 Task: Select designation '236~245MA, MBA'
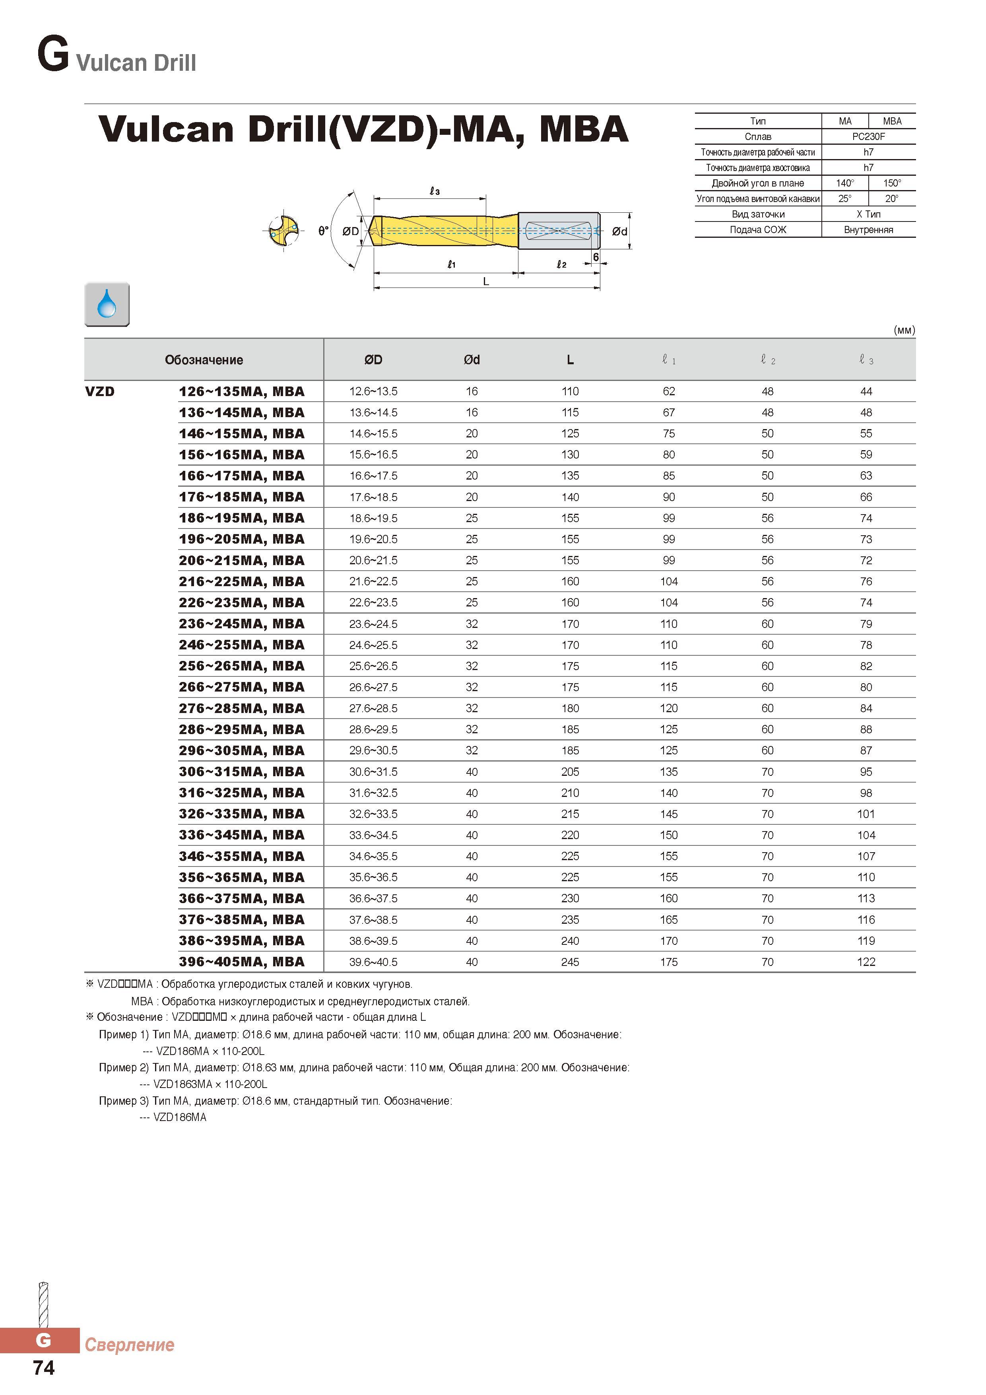tap(242, 624)
